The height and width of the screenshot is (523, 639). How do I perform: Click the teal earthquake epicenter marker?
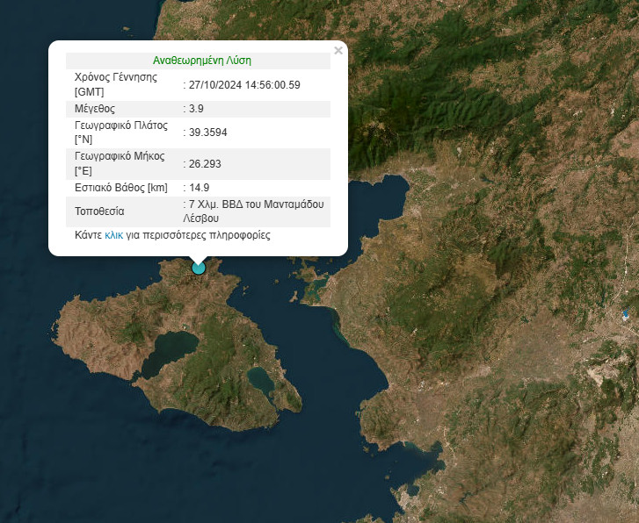click(199, 267)
